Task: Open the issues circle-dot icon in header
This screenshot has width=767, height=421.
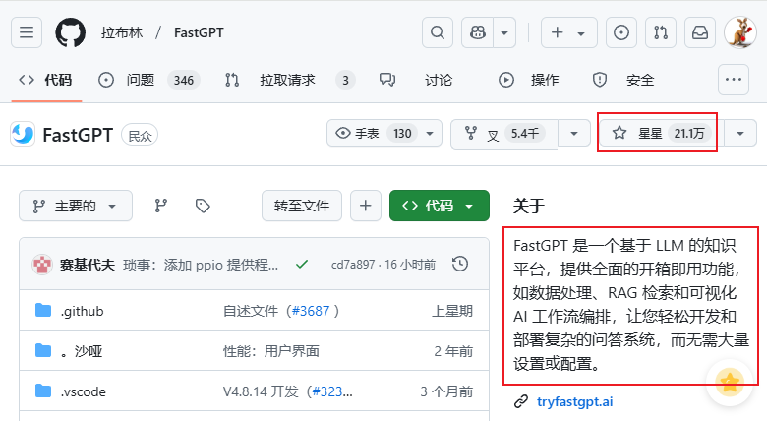Action: pyautogui.click(x=621, y=32)
